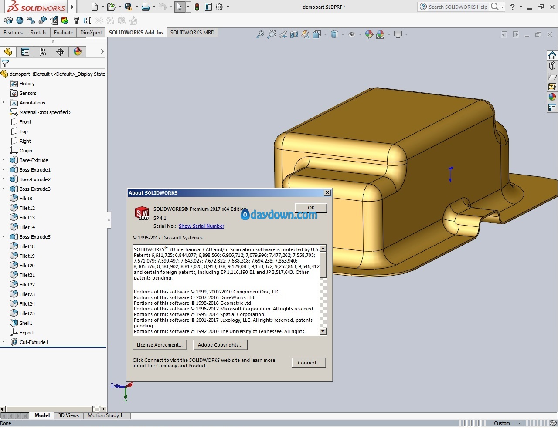The width and height of the screenshot is (558, 428).
Task: Switch to the PropertyManager tab icon
Action: (25, 52)
